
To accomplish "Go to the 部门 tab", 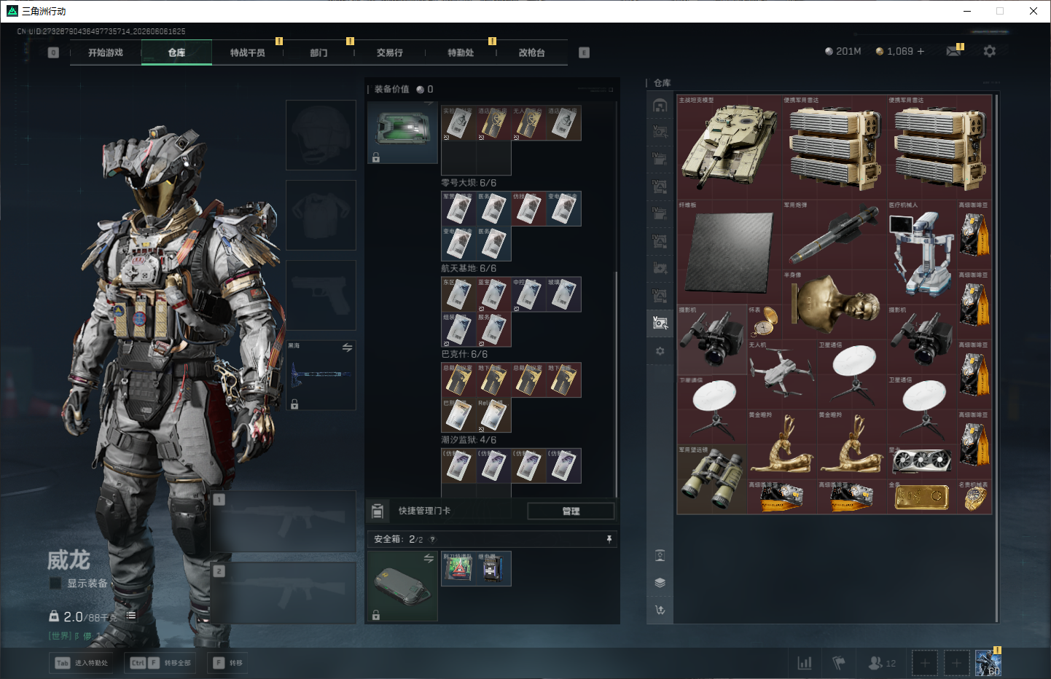I will (319, 52).
